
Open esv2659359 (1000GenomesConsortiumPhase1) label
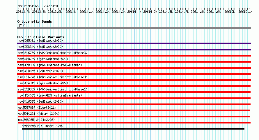52,89
